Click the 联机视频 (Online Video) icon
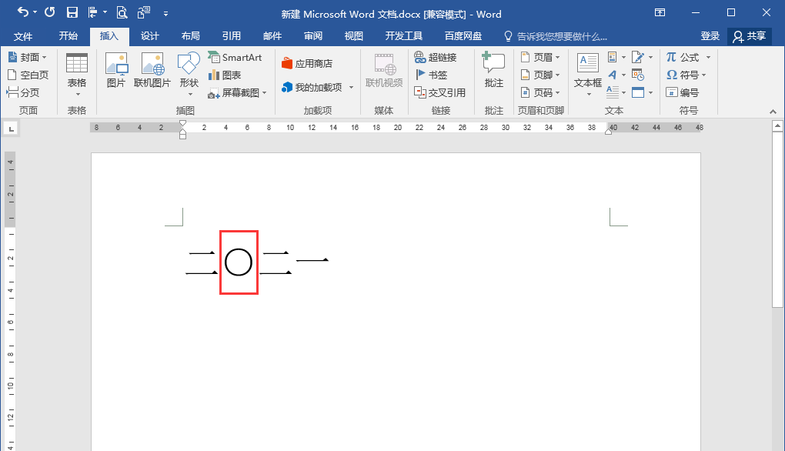785x451 pixels. pos(384,70)
